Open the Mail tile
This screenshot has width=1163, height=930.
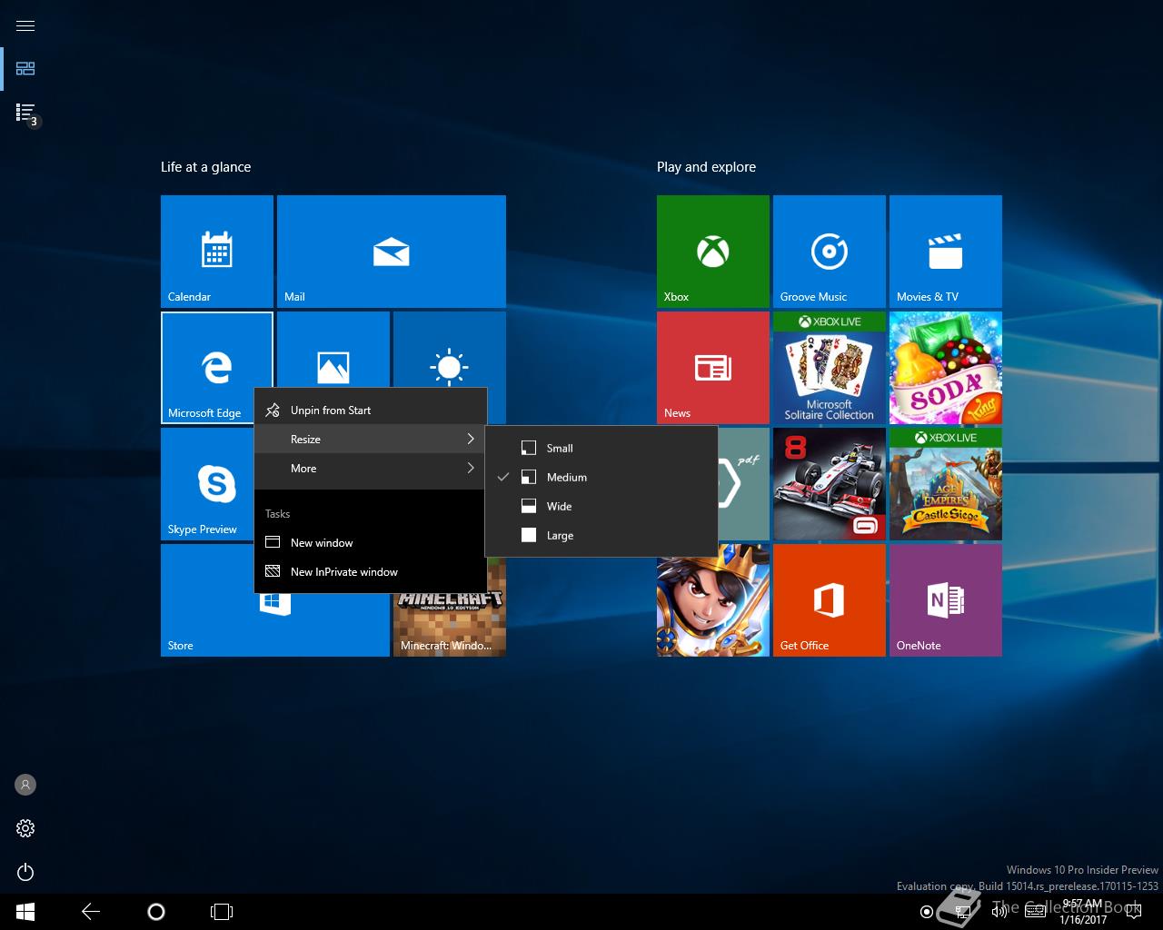point(392,252)
